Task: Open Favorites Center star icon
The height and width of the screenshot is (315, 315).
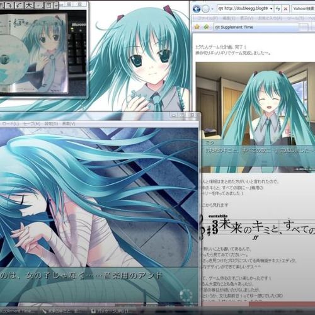Action: point(197,26)
